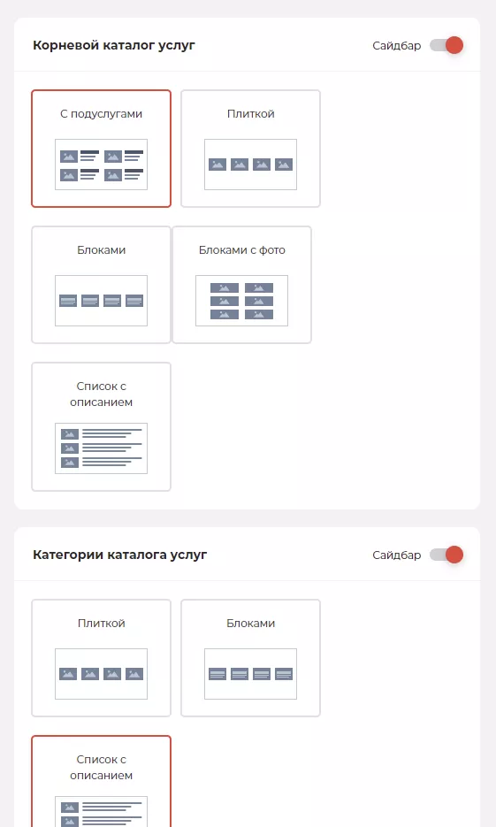Click 'Список с описанием' title in Категории каталога

101,768
